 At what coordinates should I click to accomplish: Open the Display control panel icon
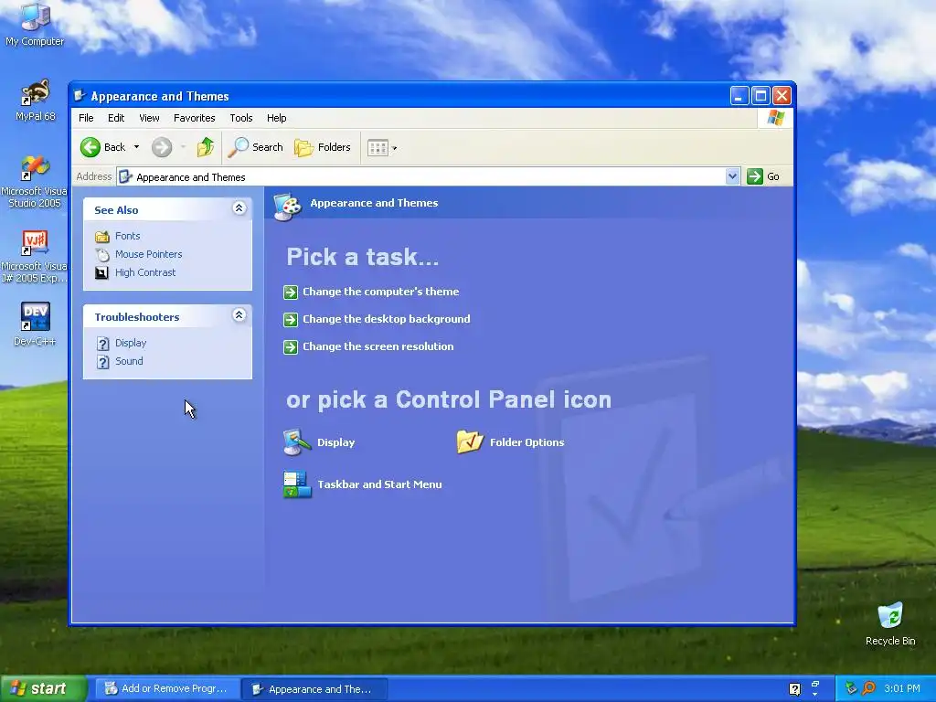tap(297, 442)
